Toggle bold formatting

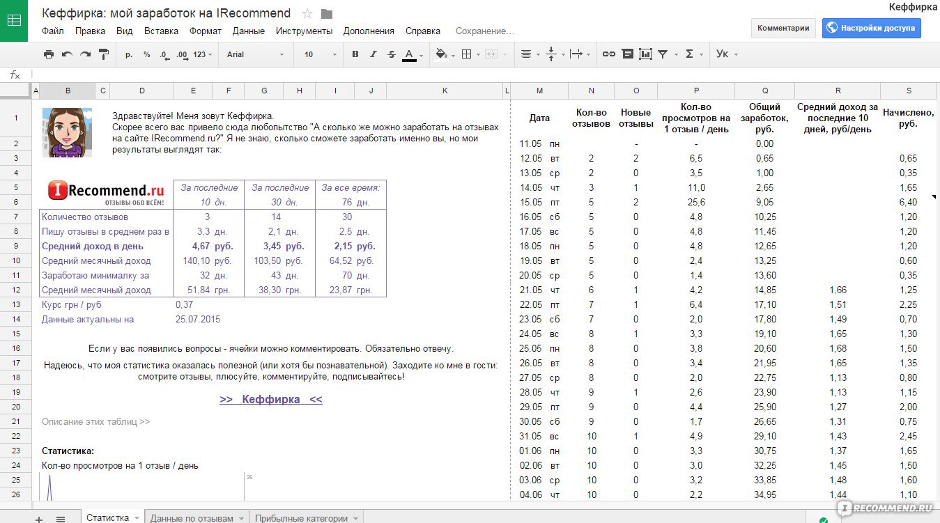(355, 54)
